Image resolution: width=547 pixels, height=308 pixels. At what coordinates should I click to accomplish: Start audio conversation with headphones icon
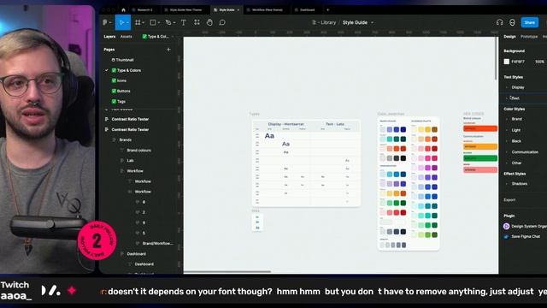(x=499, y=22)
